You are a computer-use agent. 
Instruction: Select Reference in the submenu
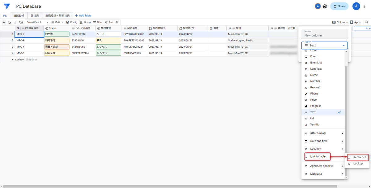tap(358, 157)
